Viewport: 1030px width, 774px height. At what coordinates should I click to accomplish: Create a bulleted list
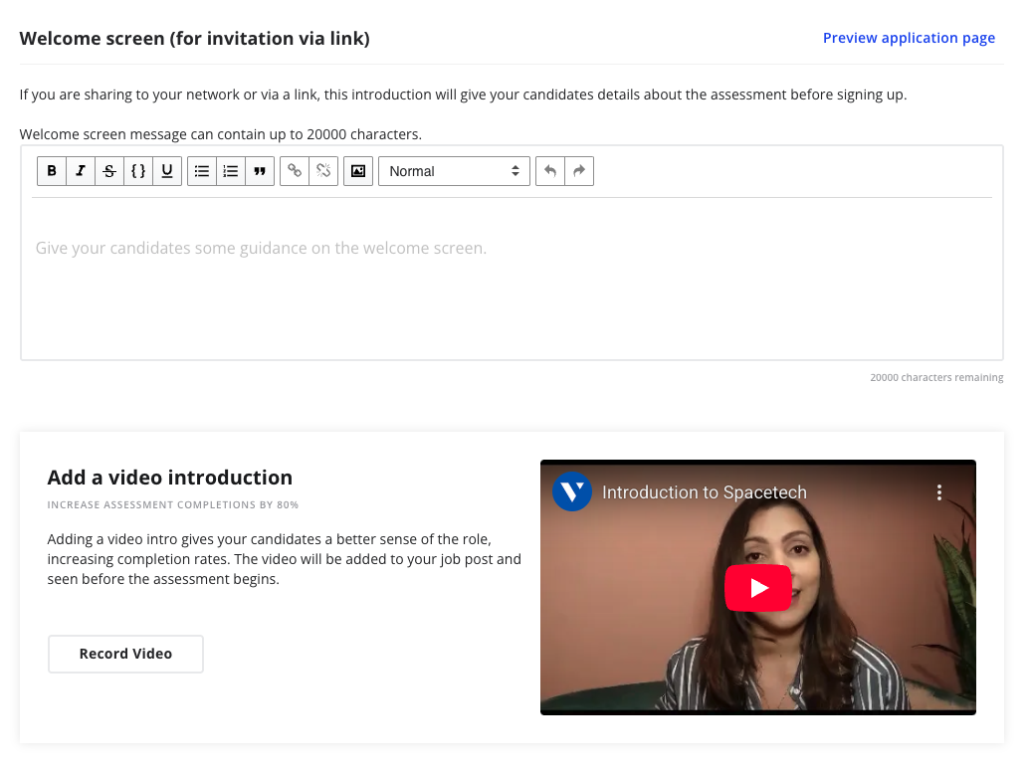pos(202,171)
